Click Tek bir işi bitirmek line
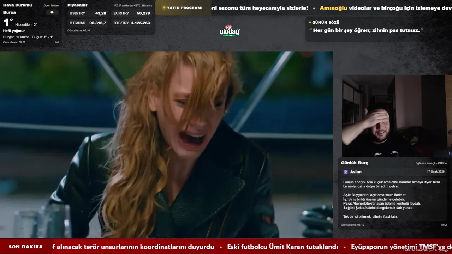Screen dimensions: 452x254 coord(370,217)
